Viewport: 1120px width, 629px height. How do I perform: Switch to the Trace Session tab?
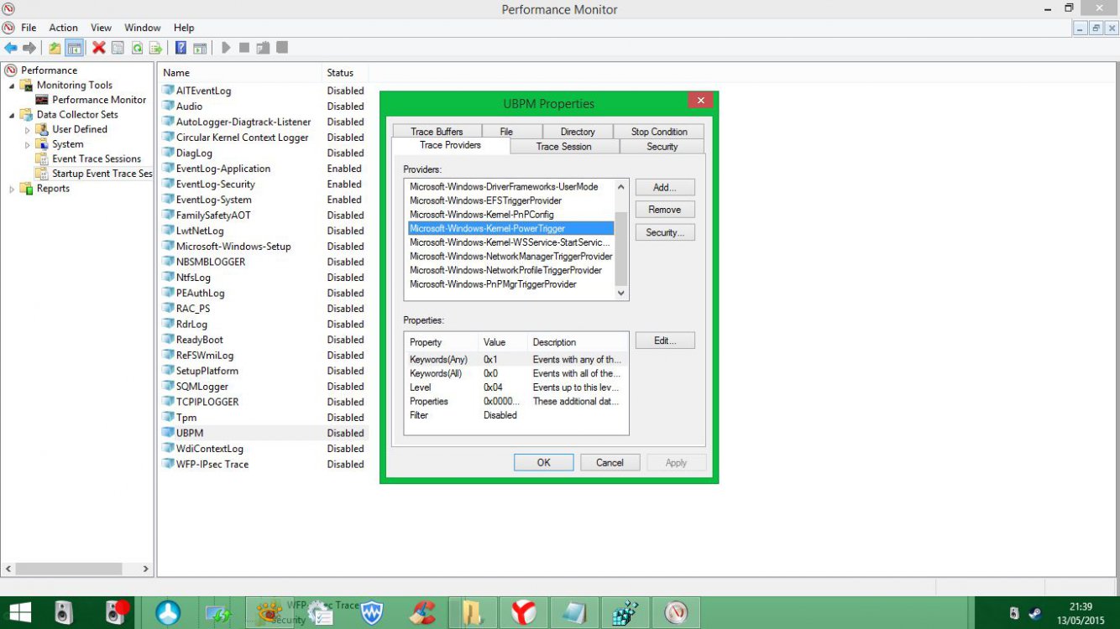(x=564, y=147)
